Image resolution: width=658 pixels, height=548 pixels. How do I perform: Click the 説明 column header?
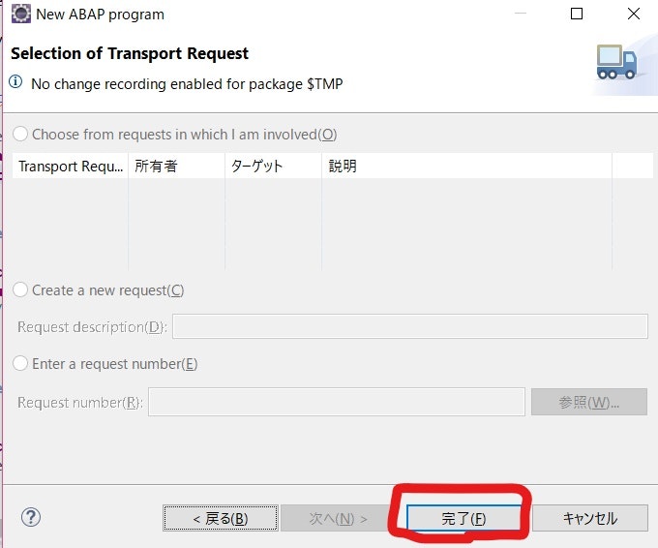click(466, 166)
